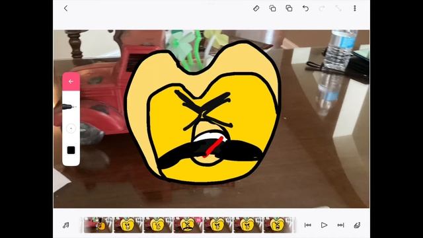Open the audio music-notes panel
This screenshot has height=238, width=423.
[x=66, y=225]
